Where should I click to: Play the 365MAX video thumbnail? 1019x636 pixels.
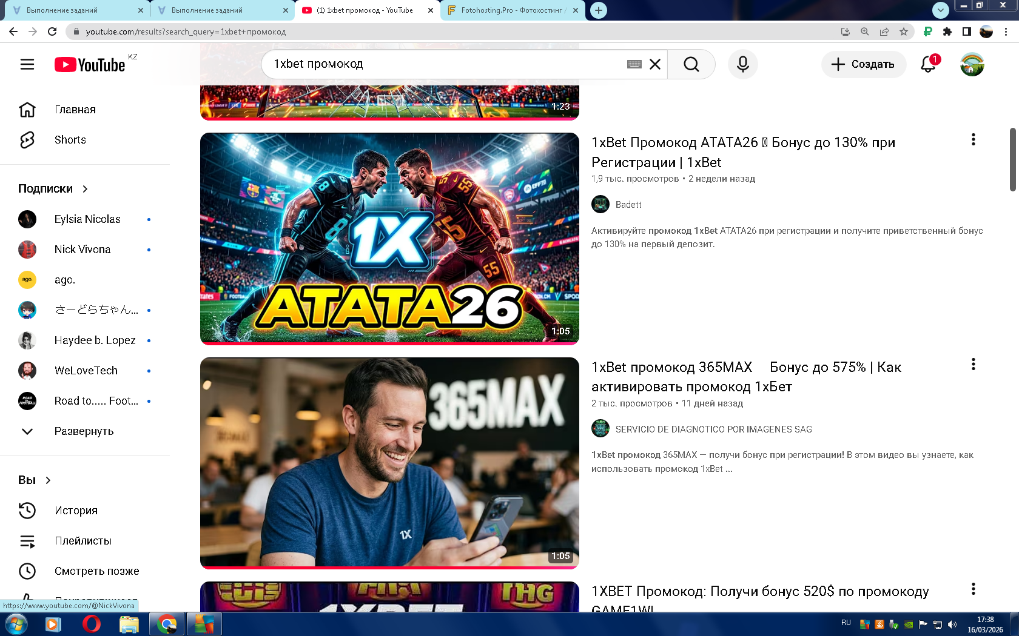click(389, 463)
